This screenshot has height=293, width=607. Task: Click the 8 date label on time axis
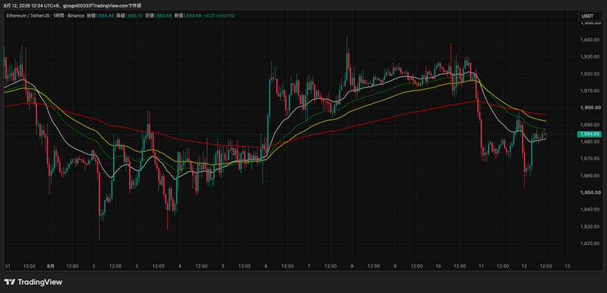(x=352, y=266)
